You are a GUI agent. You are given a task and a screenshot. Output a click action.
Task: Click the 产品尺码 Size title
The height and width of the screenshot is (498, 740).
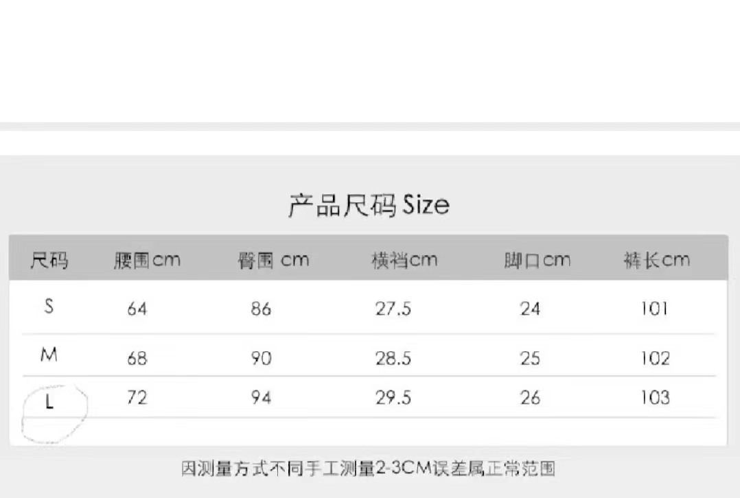point(369,206)
